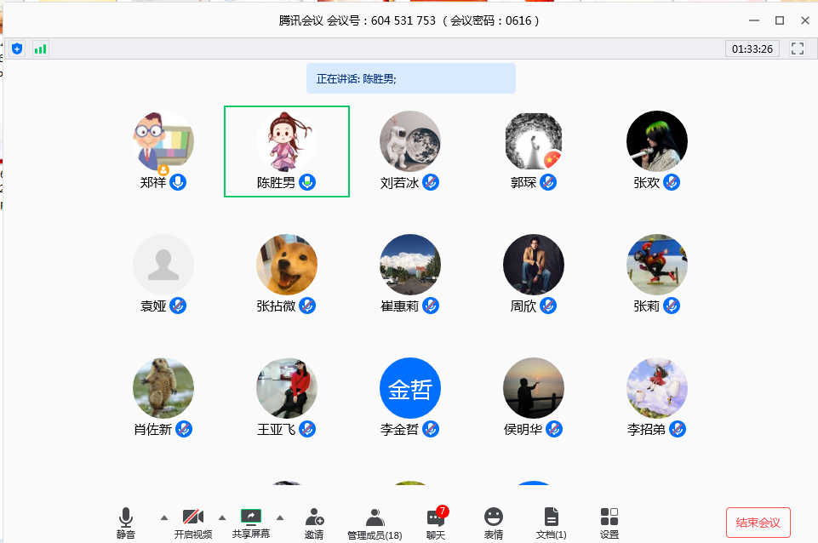Viewport: 818px width, 543px height.
Task: Open the 聊天 chat panel
Action: pos(436,523)
